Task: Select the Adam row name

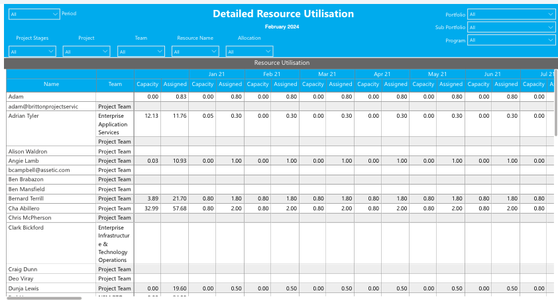Action: (x=51, y=97)
